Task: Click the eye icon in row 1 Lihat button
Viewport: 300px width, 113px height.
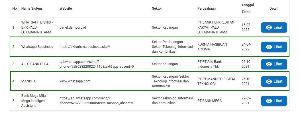Action: (269, 27)
